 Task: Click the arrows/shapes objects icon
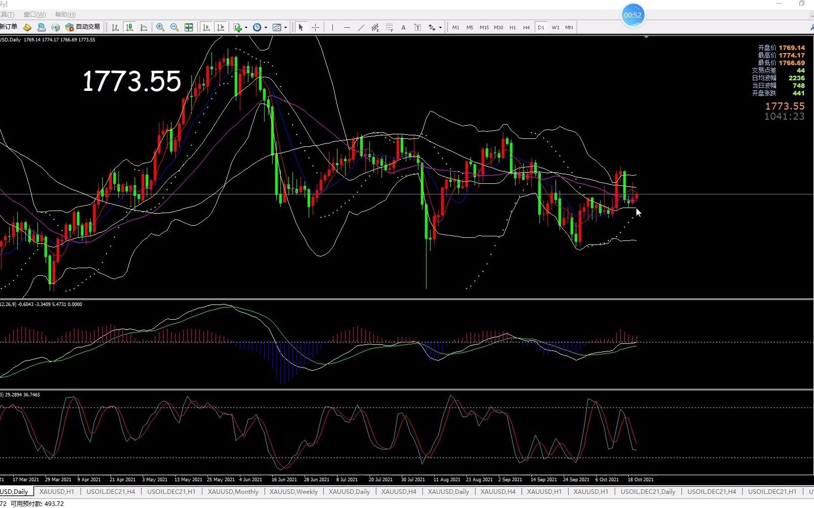(432, 27)
